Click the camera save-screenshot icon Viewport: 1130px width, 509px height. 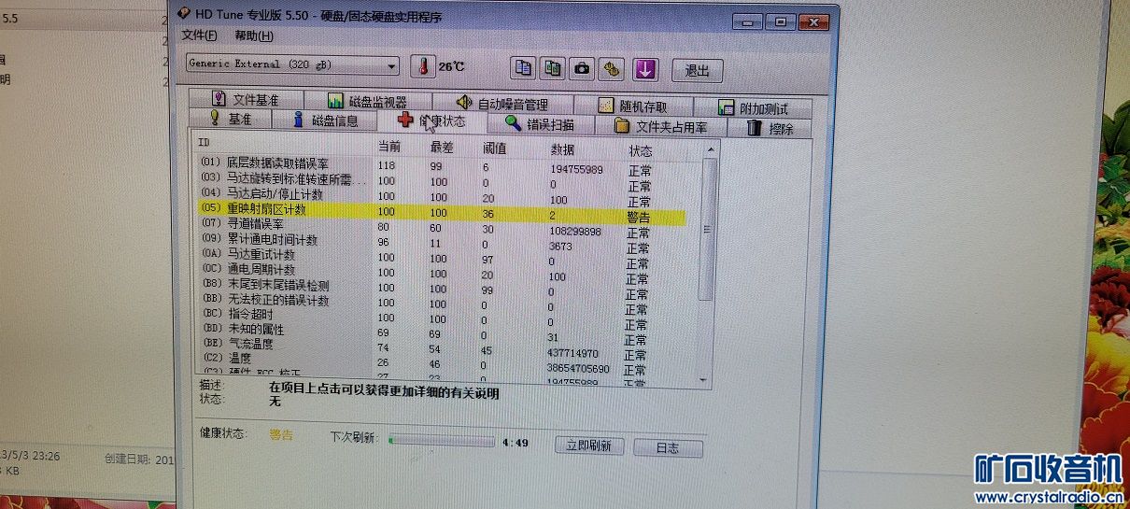583,68
